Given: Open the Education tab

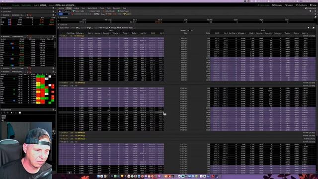Looking at the screenshot, I should coord(117,8).
